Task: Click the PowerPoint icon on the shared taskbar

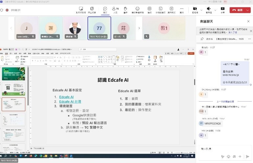Action: (x=66, y=156)
